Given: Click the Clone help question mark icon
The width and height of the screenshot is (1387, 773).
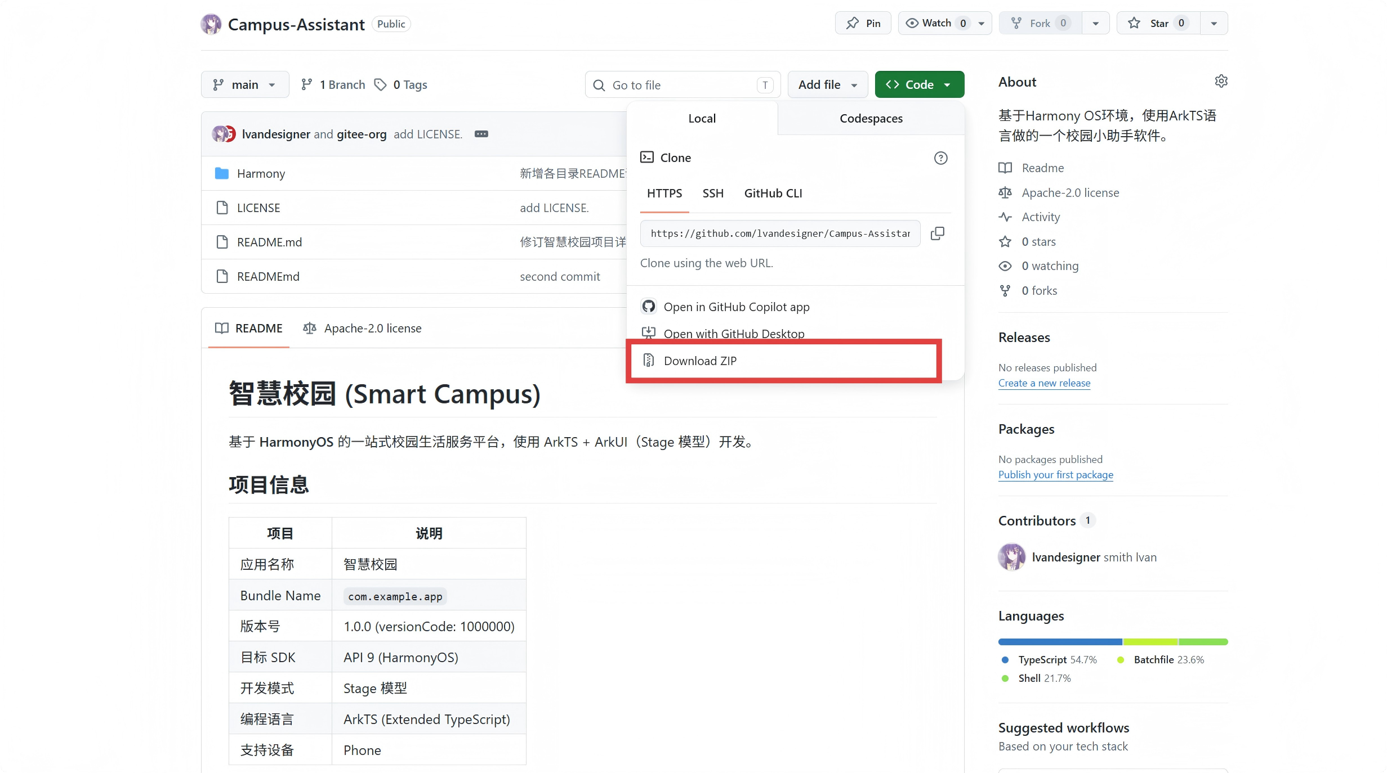Looking at the screenshot, I should point(940,158).
